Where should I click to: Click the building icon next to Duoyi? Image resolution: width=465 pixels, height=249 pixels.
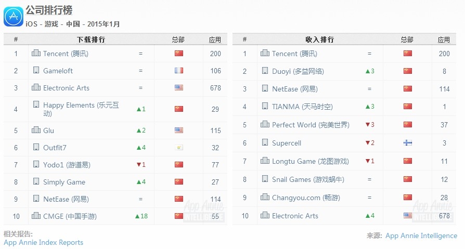(x=265, y=71)
